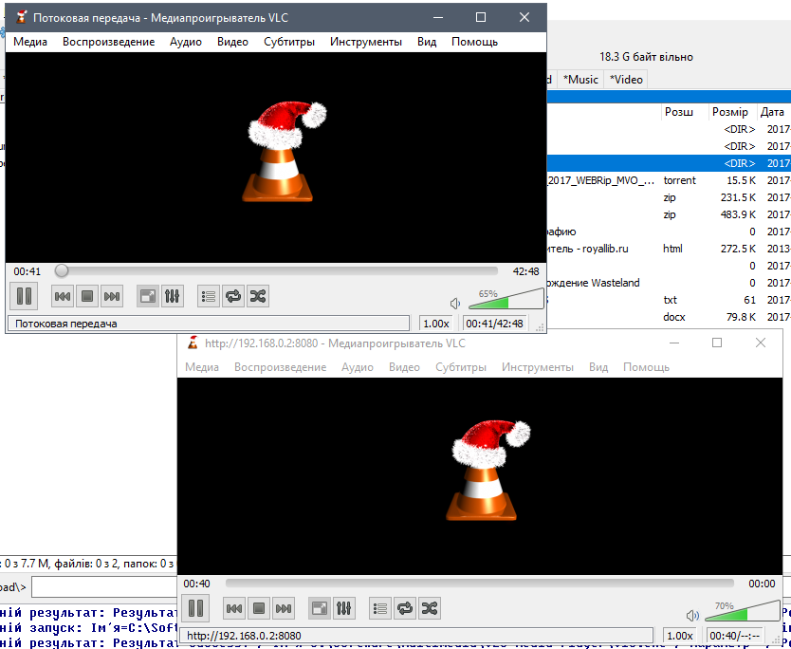Open Инструменты menu in top VLC window
The width and height of the screenshot is (791, 649).
coord(365,42)
